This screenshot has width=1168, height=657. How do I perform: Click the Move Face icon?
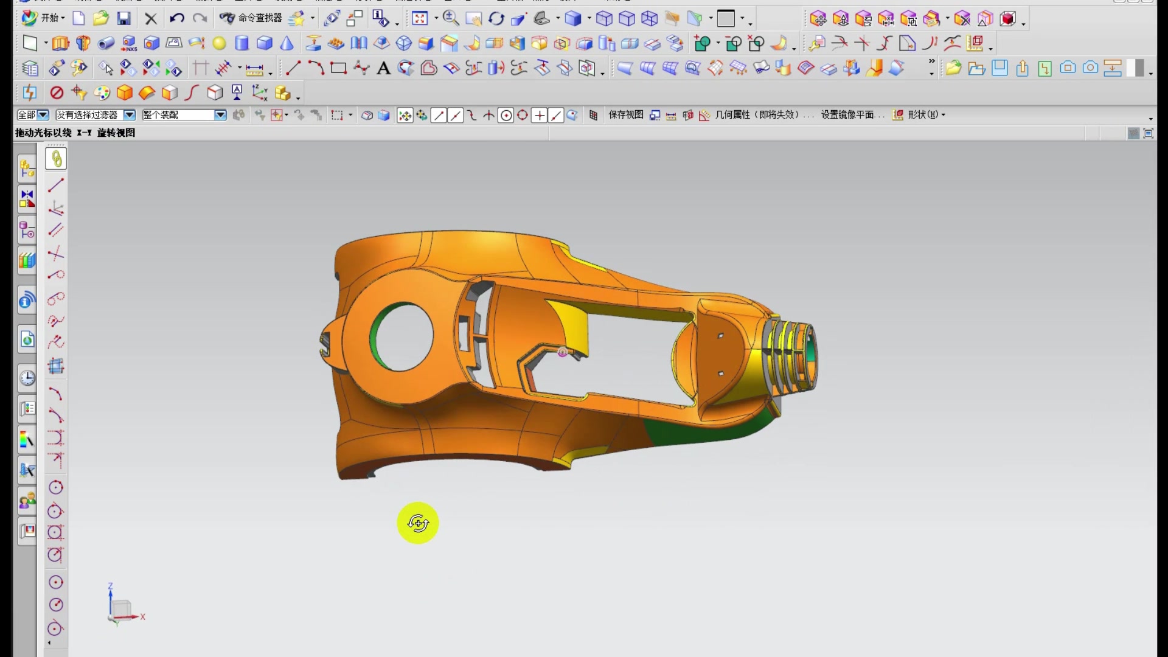(818, 19)
